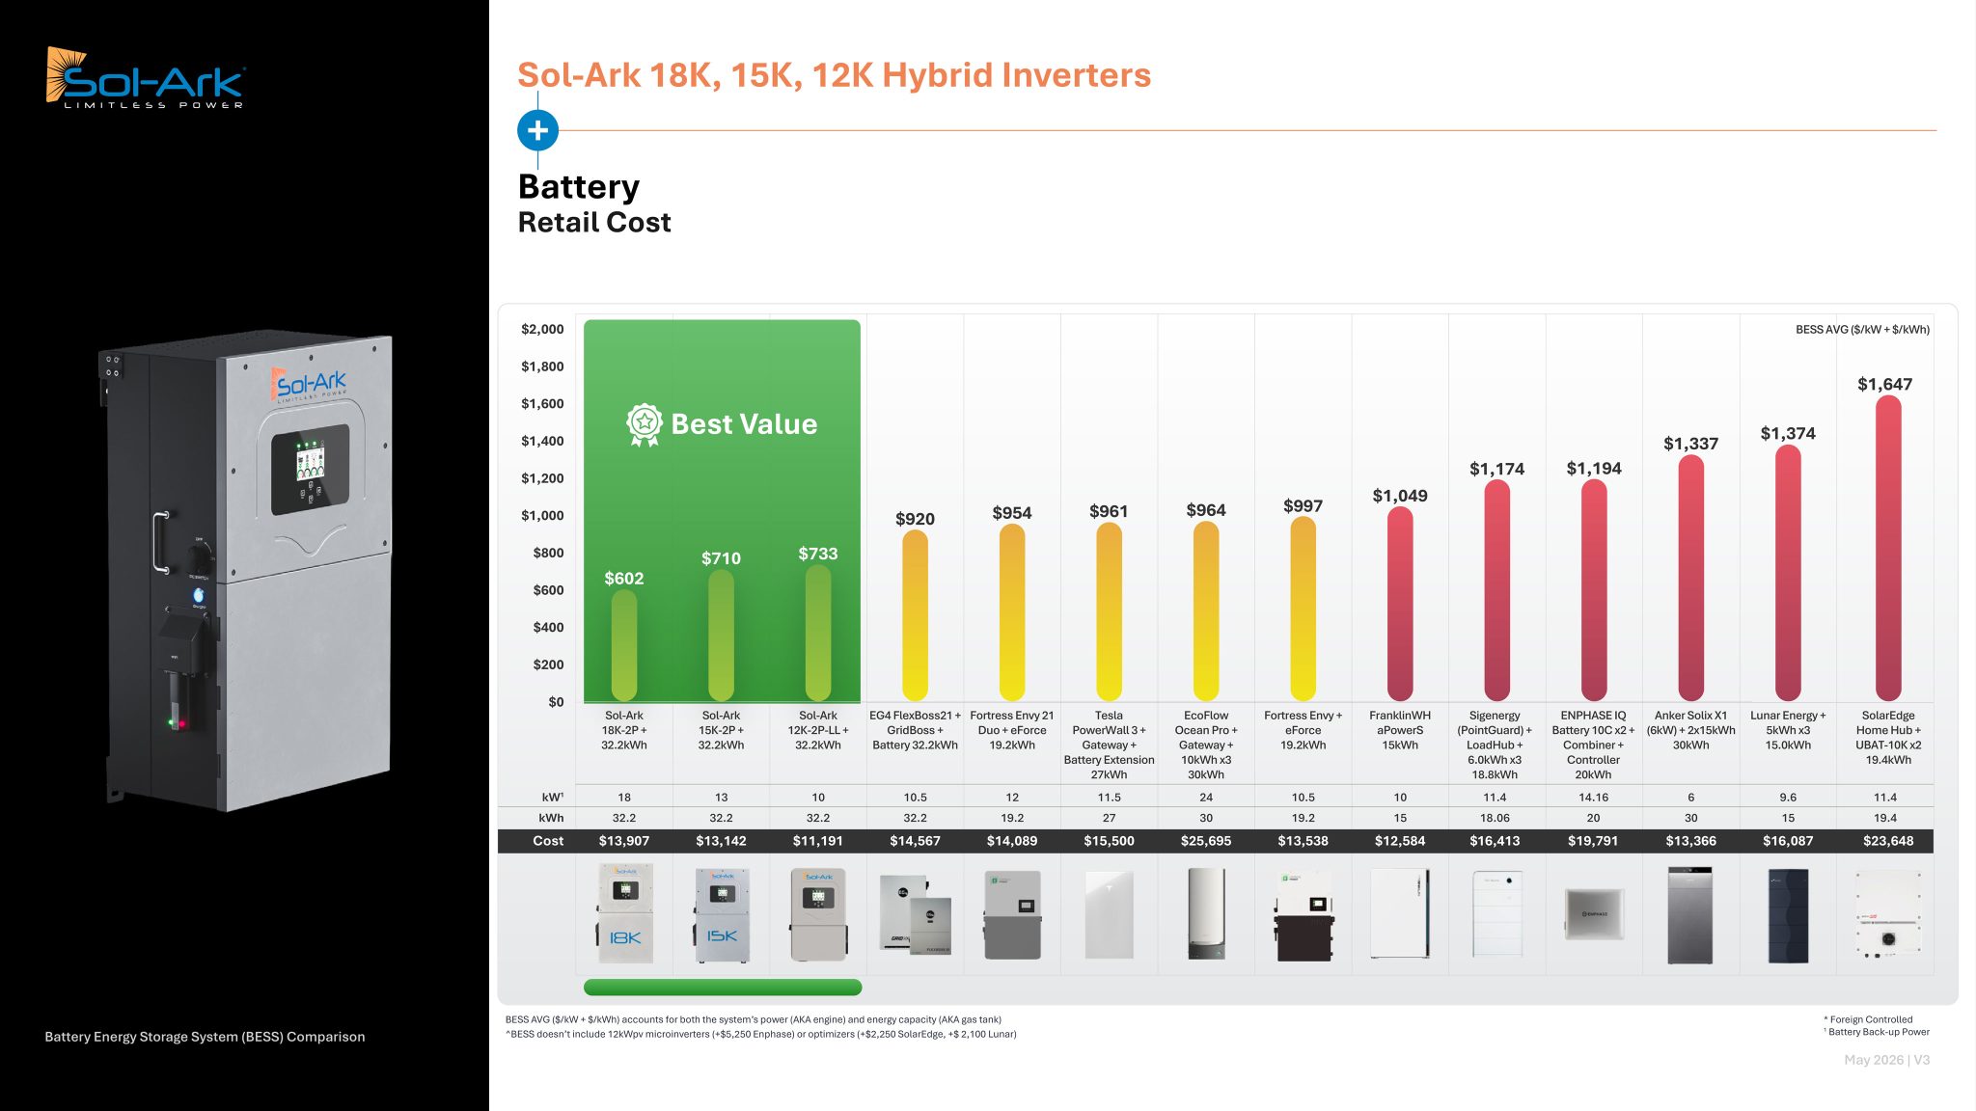1976x1111 pixels.
Task: Click the $954 bar for Fortress Envy 21 Duo
Action: point(1012,611)
